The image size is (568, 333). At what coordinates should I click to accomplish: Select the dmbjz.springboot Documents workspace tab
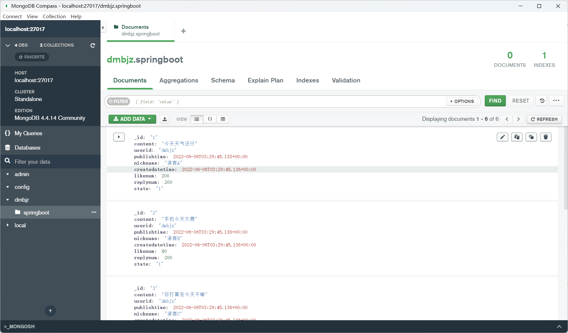141,30
